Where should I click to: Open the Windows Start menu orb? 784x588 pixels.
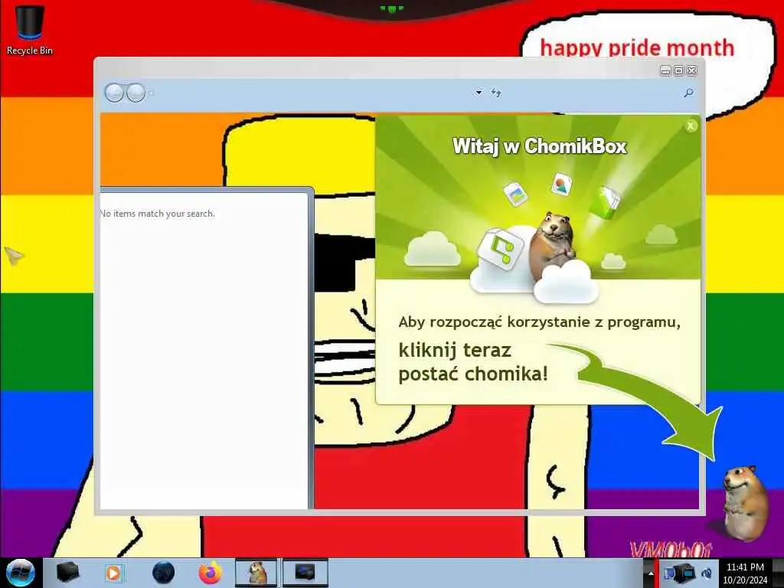[21, 573]
